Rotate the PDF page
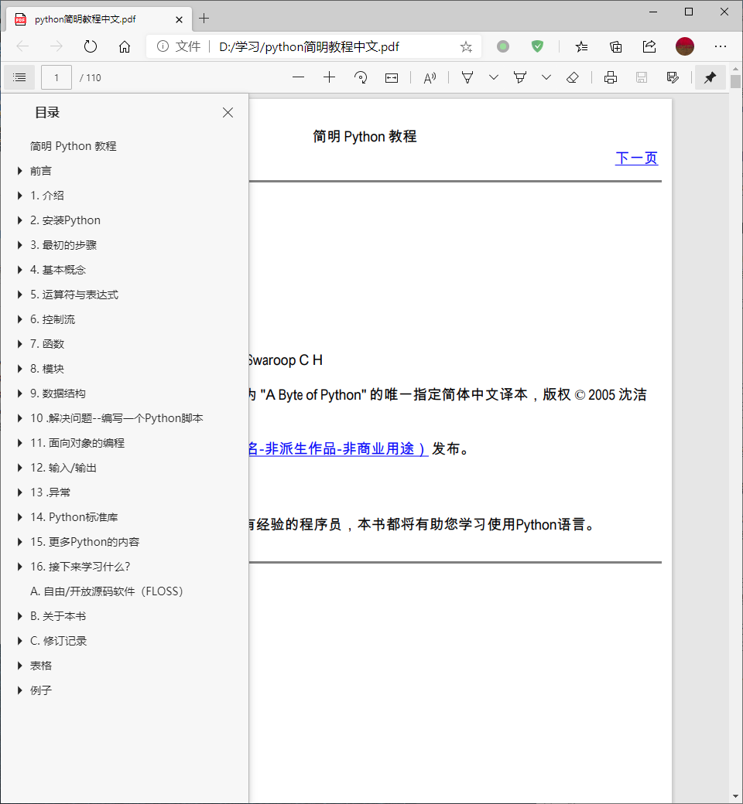 pos(361,77)
